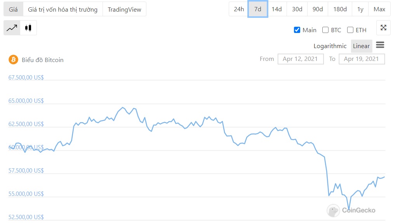This screenshot has width=393, height=223.
Task: Set chart scale to Linear
Action: point(361,46)
